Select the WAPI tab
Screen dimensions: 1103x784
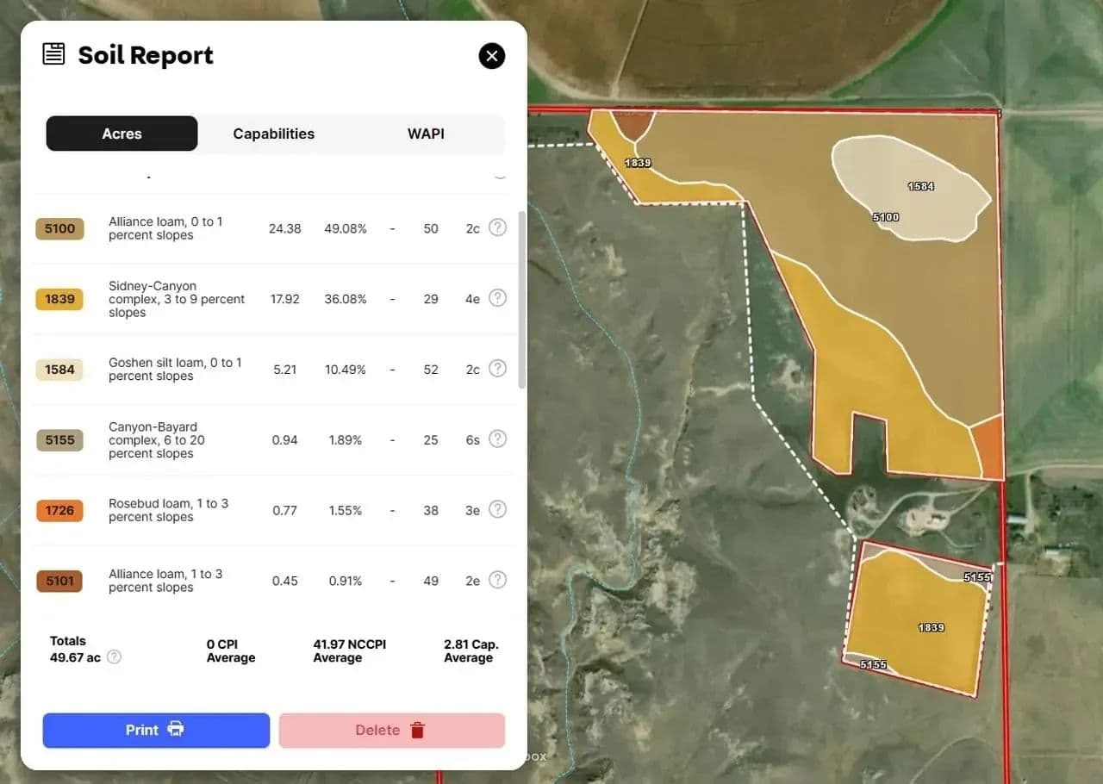coord(426,134)
